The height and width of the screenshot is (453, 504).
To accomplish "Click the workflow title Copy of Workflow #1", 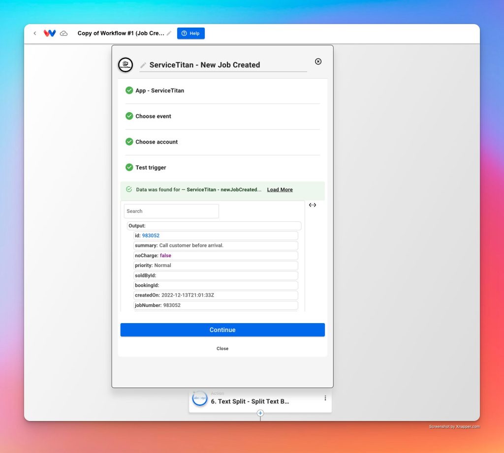I will (x=121, y=33).
